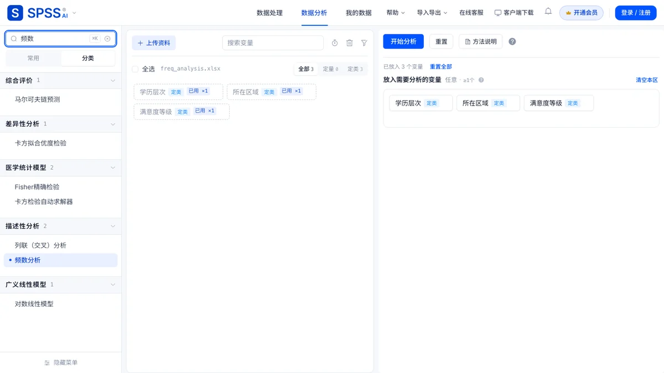664x373 pixels.
Task: Expand the 帮助 dropdown menu
Action: click(x=396, y=13)
